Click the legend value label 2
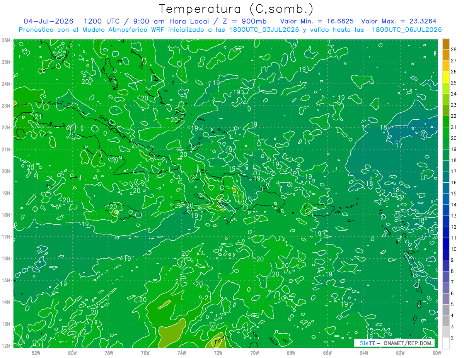This screenshot has height=358, width=464. [452, 338]
